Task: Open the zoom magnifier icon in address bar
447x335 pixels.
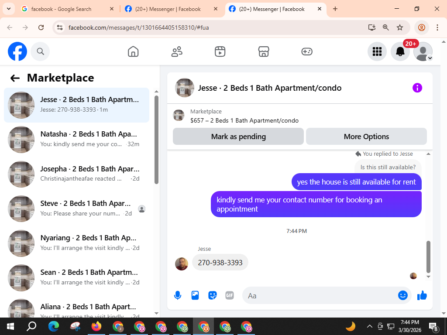Action: [x=386, y=27]
